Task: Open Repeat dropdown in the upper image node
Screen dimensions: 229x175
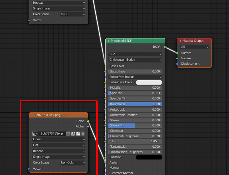Action: [58, 3]
